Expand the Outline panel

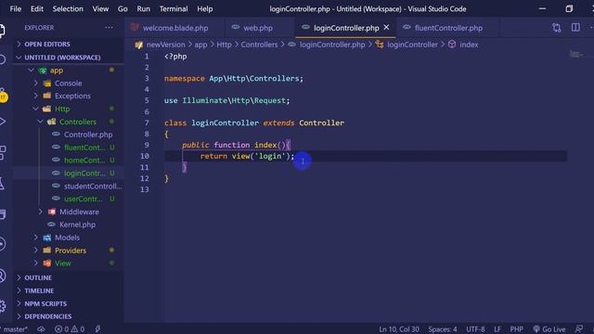(x=38, y=278)
